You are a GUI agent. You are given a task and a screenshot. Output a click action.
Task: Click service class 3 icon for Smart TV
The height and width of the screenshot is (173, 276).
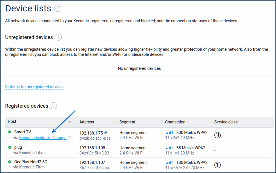217,135
